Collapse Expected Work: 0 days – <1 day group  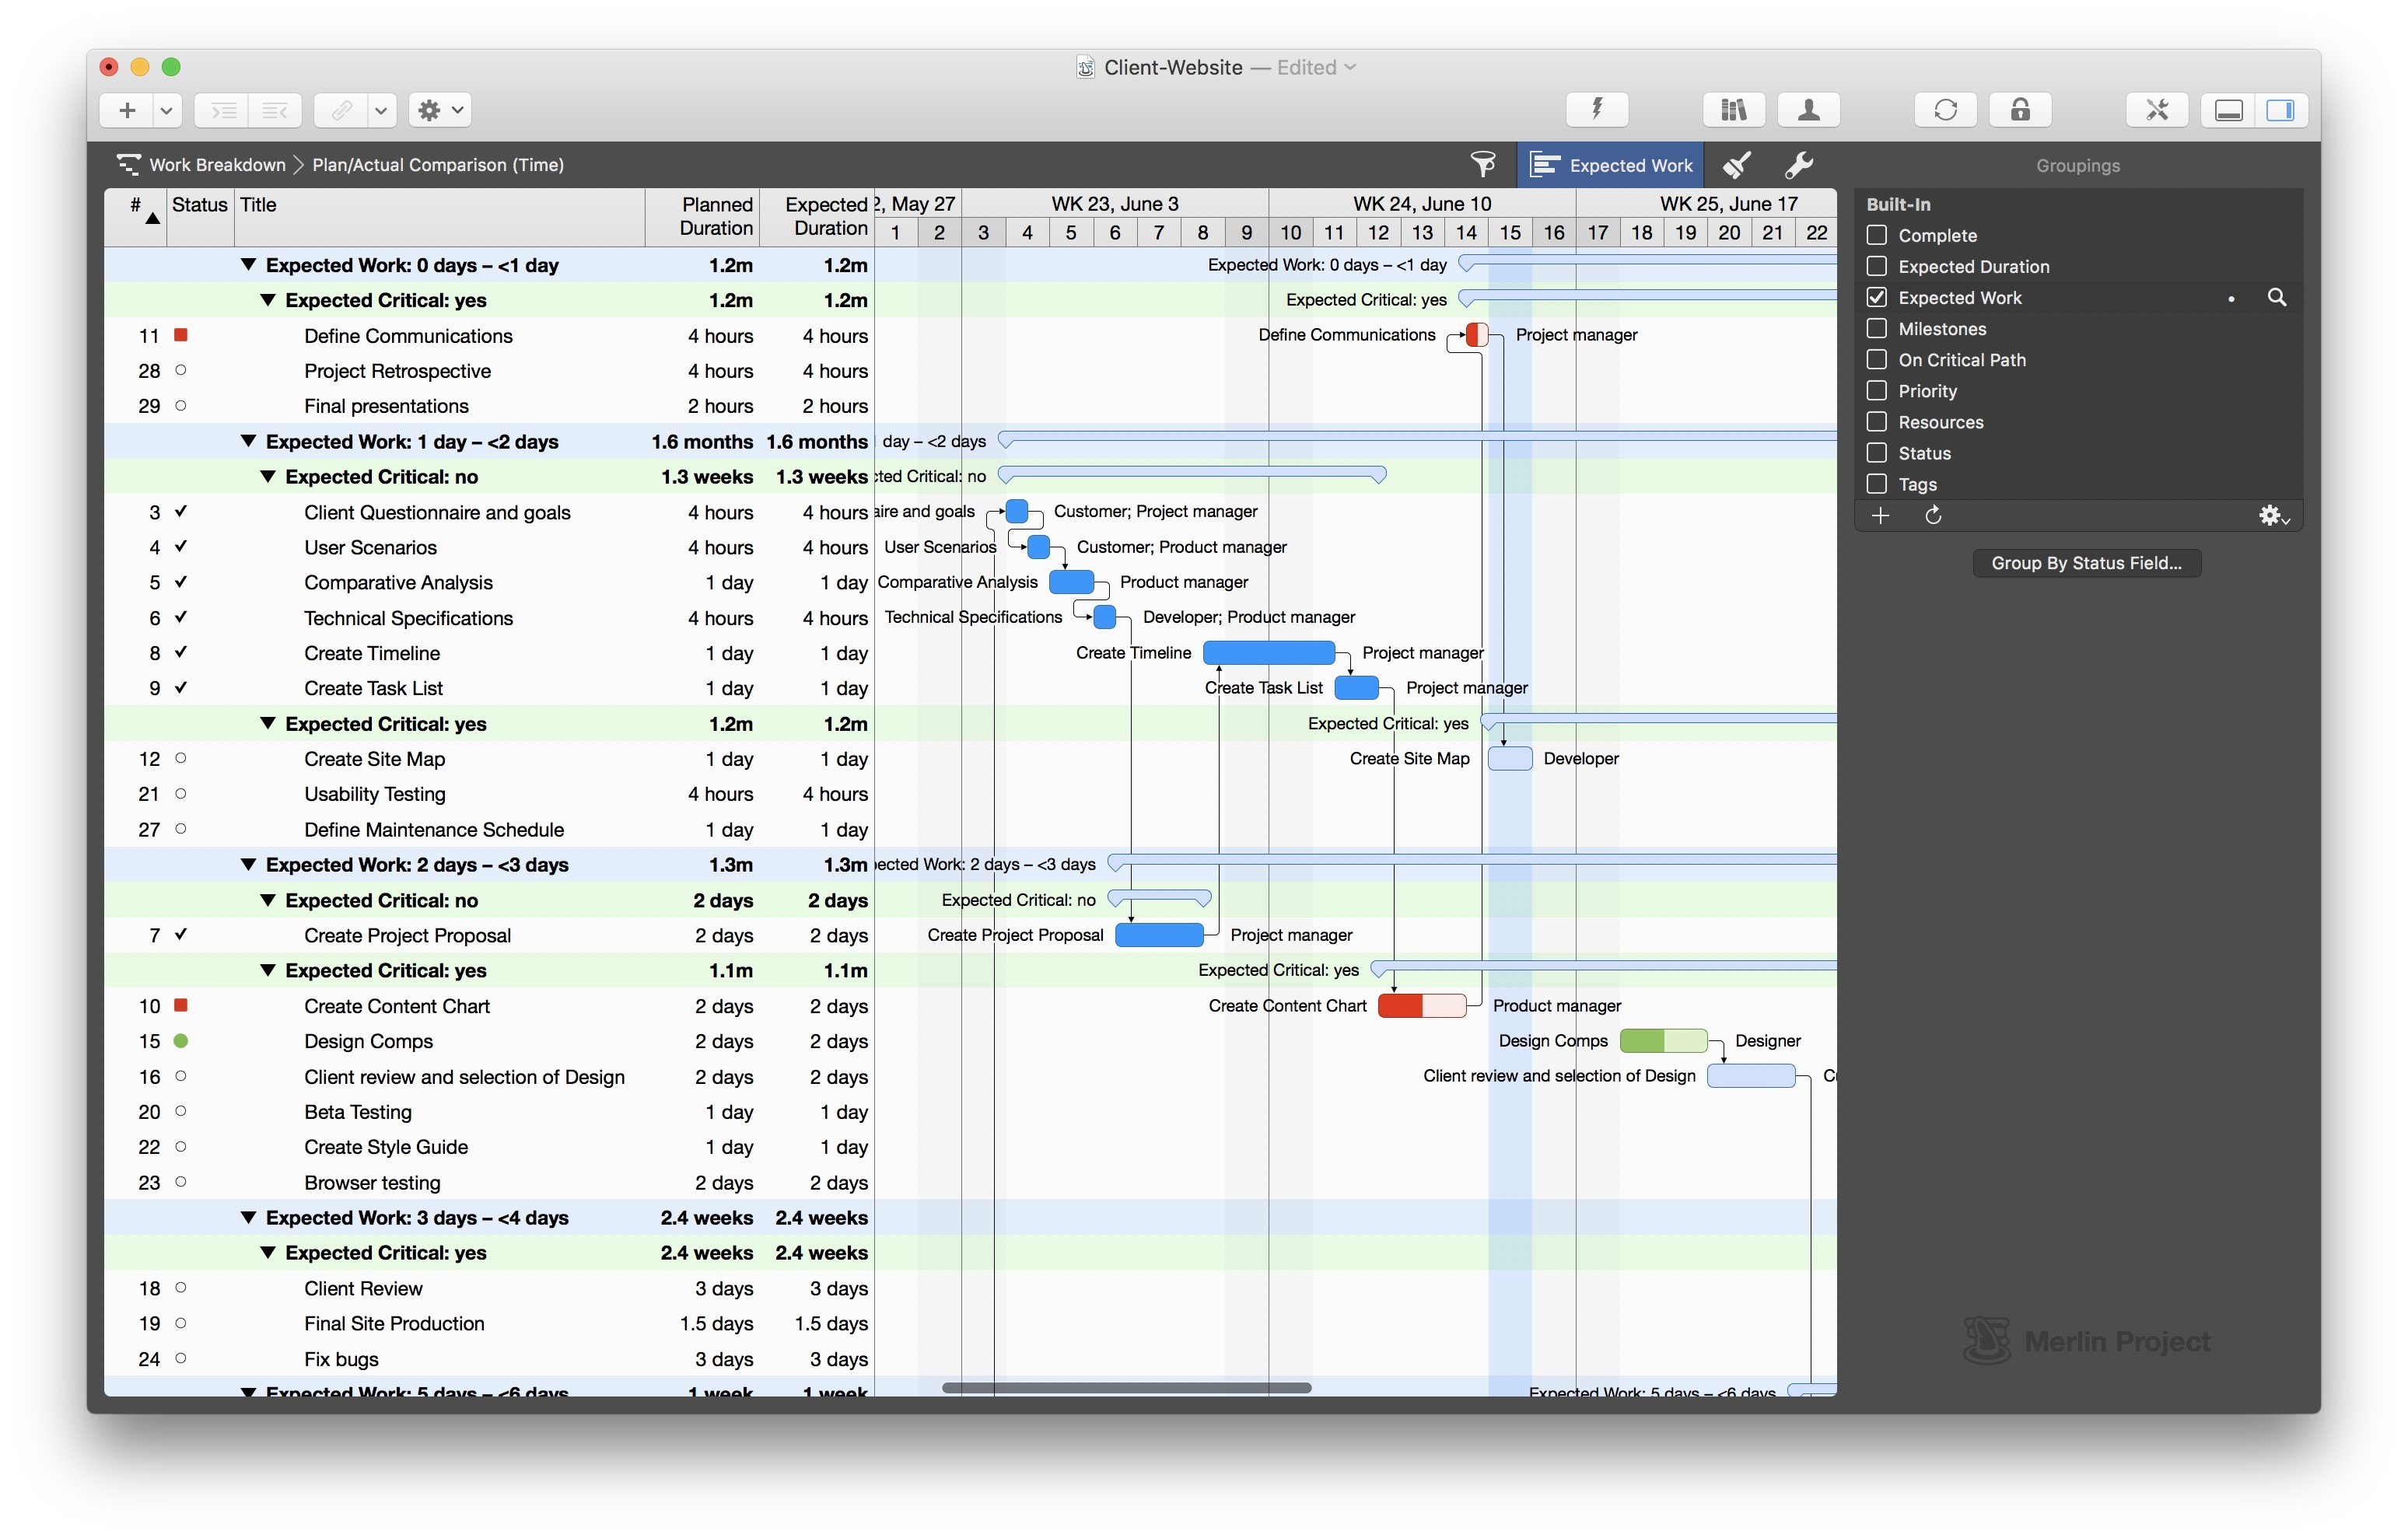coord(248,265)
